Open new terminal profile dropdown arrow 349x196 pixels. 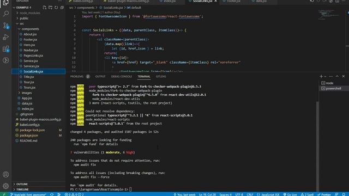tap(325, 76)
